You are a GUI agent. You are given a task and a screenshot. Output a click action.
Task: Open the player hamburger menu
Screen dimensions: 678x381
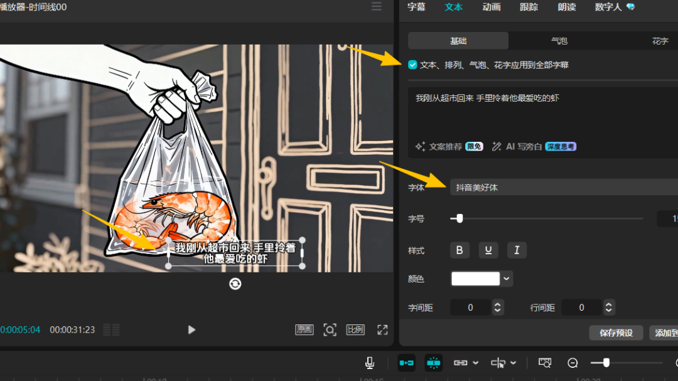coord(376,7)
